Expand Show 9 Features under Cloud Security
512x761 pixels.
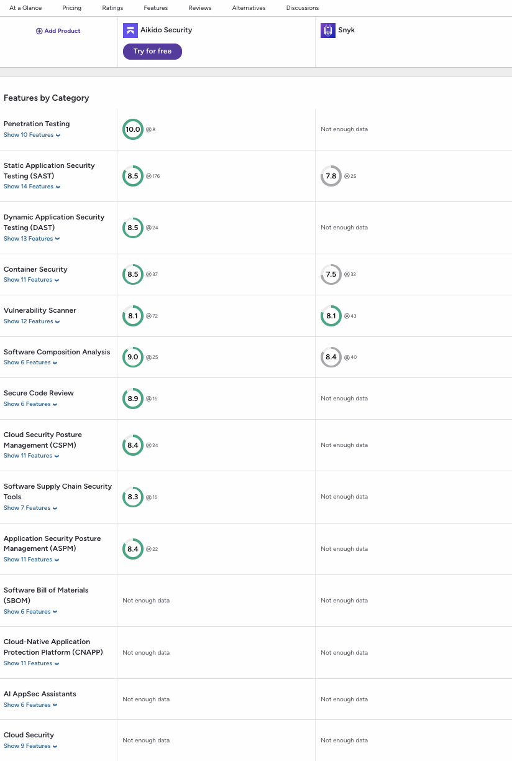(30, 746)
